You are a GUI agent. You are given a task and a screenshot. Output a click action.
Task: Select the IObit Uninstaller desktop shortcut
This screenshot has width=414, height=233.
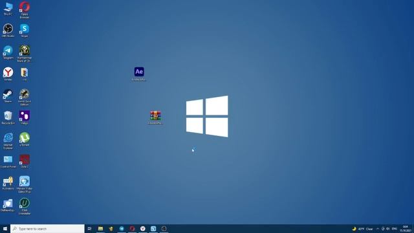click(x=25, y=206)
